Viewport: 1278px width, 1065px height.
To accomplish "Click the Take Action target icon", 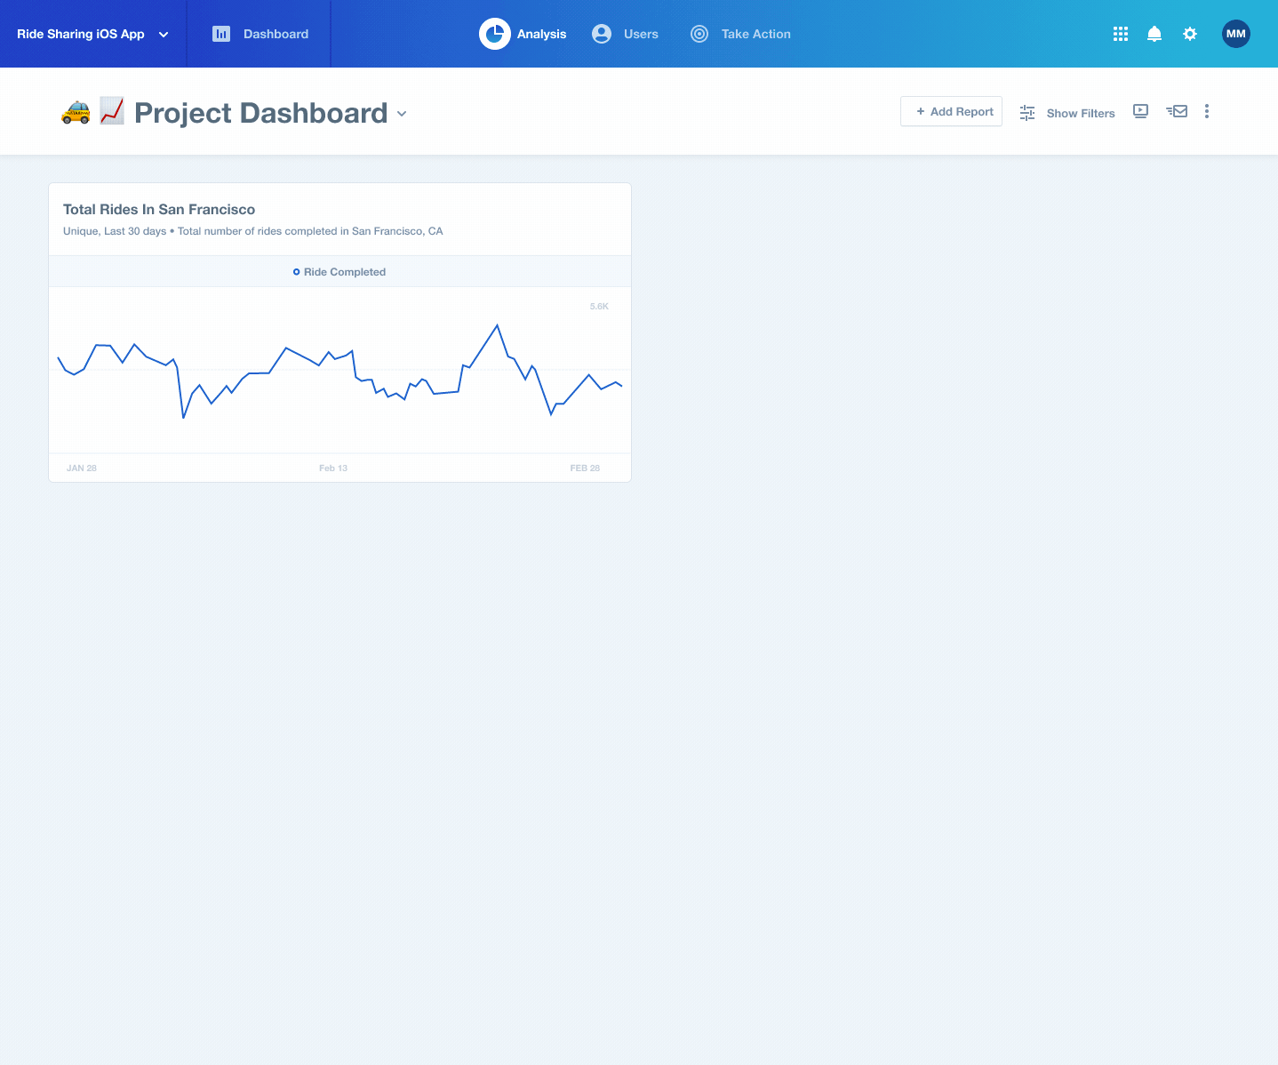I will [x=699, y=34].
